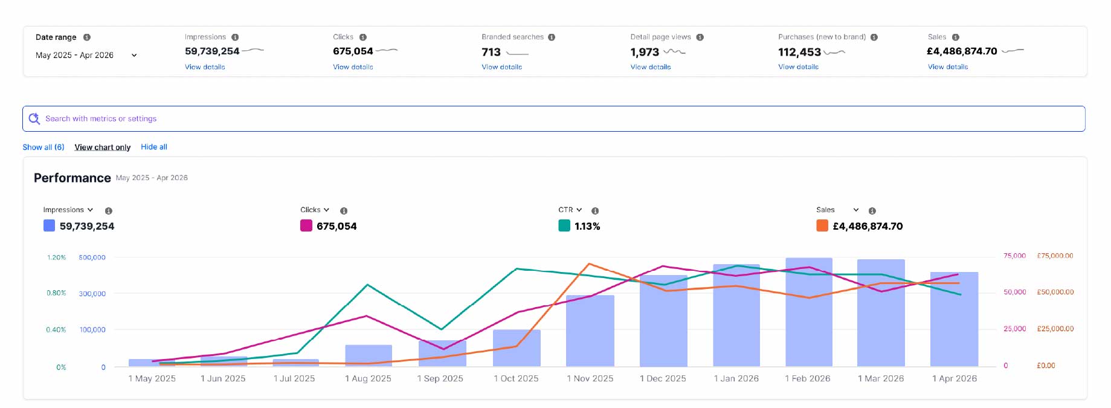Click the magenta Clicks color swatch

point(306,225)
